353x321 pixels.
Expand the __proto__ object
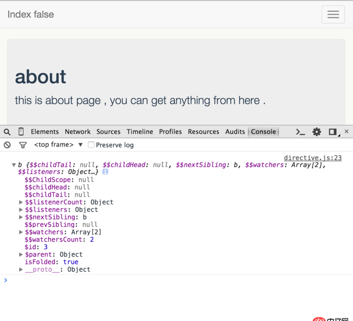[x=21, y=269]
